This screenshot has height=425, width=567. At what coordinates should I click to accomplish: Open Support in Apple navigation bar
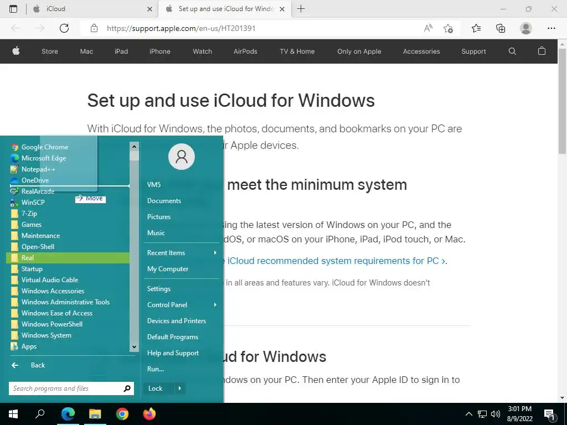(473, 51)
